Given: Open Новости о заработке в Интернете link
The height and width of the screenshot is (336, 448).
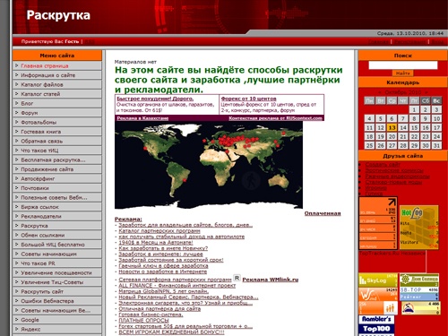Looking at the screenshot, I should point(162,271).
